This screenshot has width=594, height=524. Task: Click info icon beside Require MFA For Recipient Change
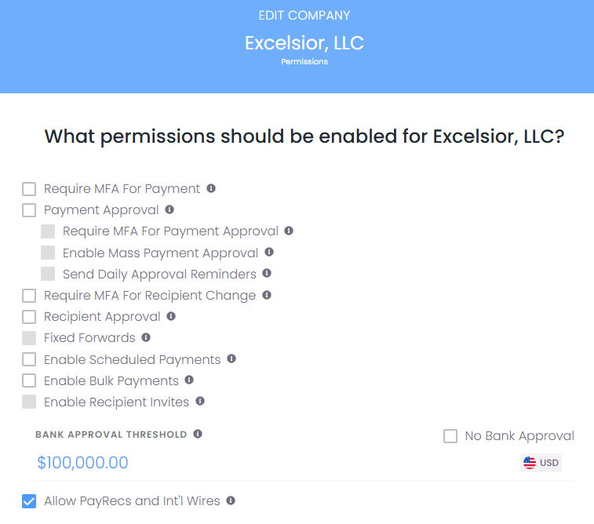[x=267, y=295]
